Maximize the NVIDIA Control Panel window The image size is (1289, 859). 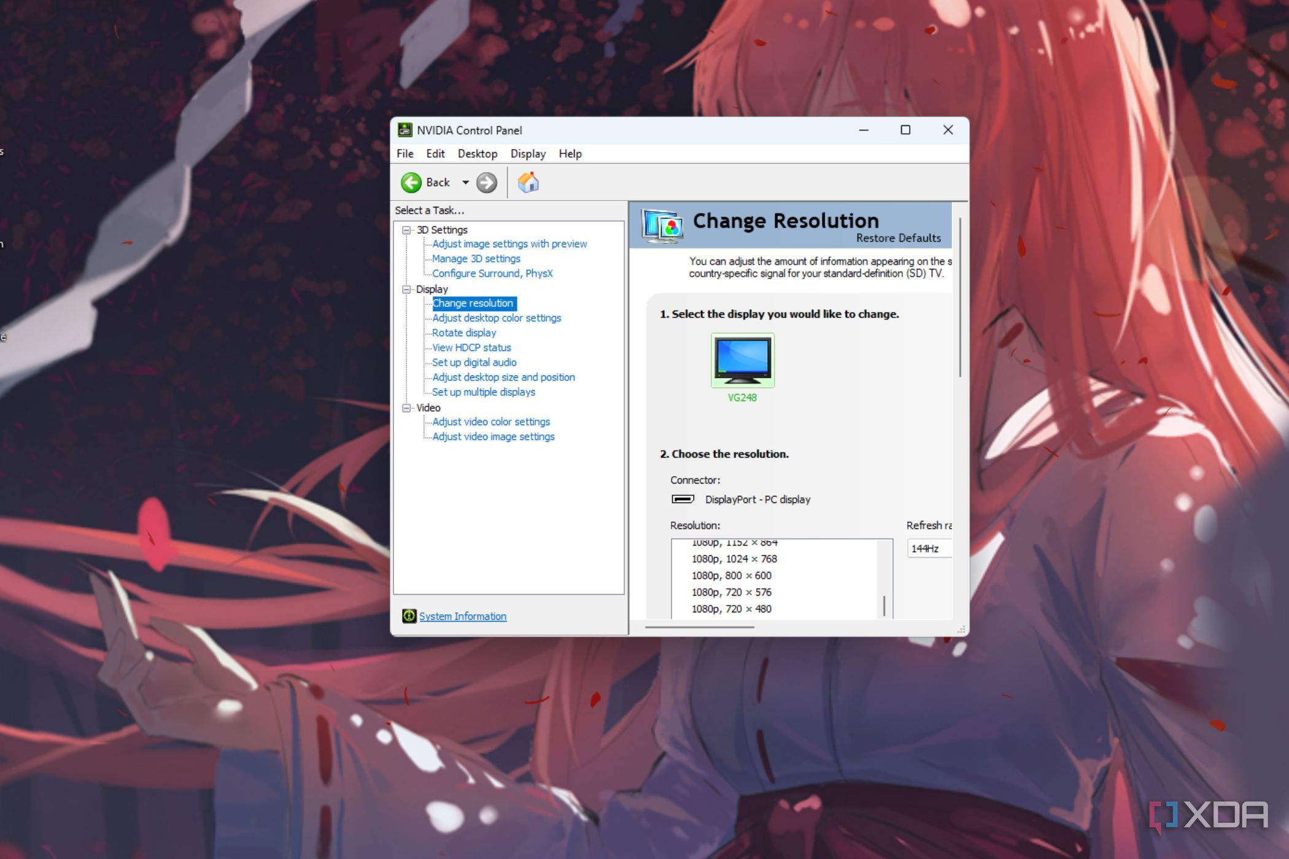click(905, 130)
